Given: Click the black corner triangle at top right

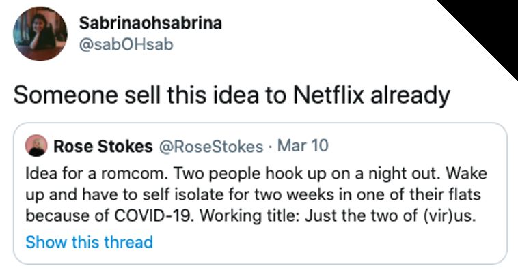Looking at the screenshot, I should 489,27.
